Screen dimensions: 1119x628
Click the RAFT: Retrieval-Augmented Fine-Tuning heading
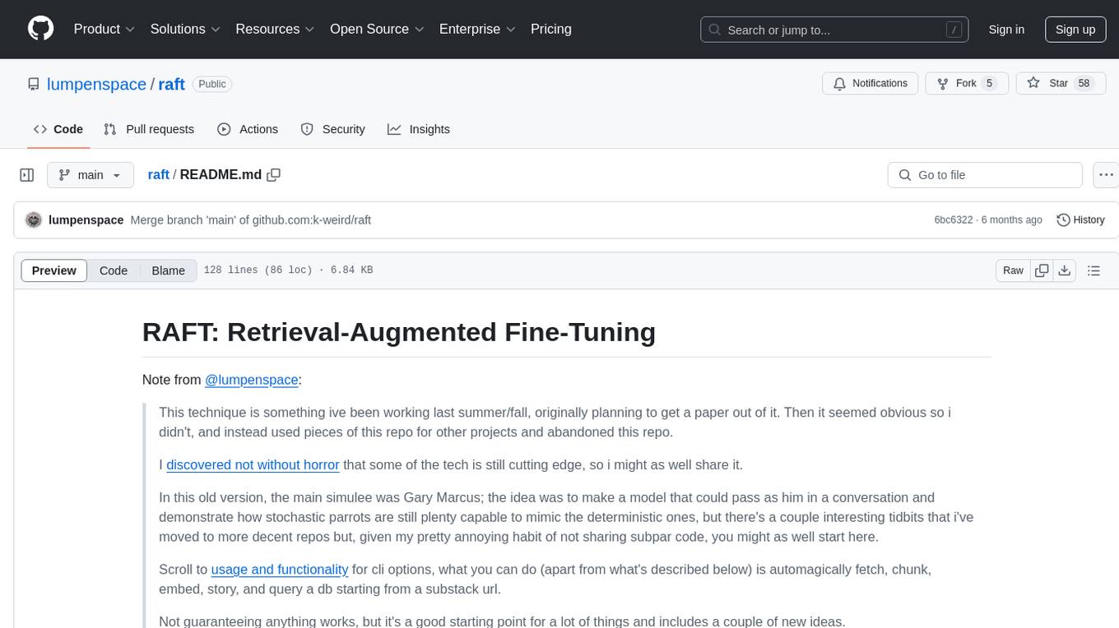(399, 331)
